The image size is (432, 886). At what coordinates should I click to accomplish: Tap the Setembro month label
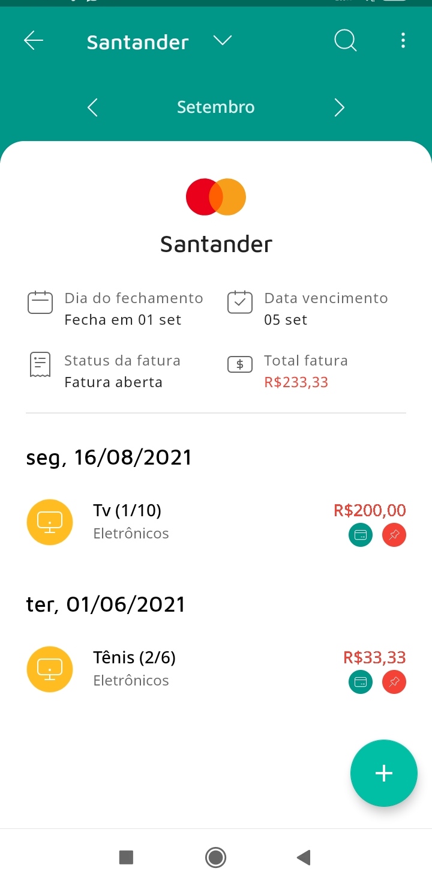point(215,107)
